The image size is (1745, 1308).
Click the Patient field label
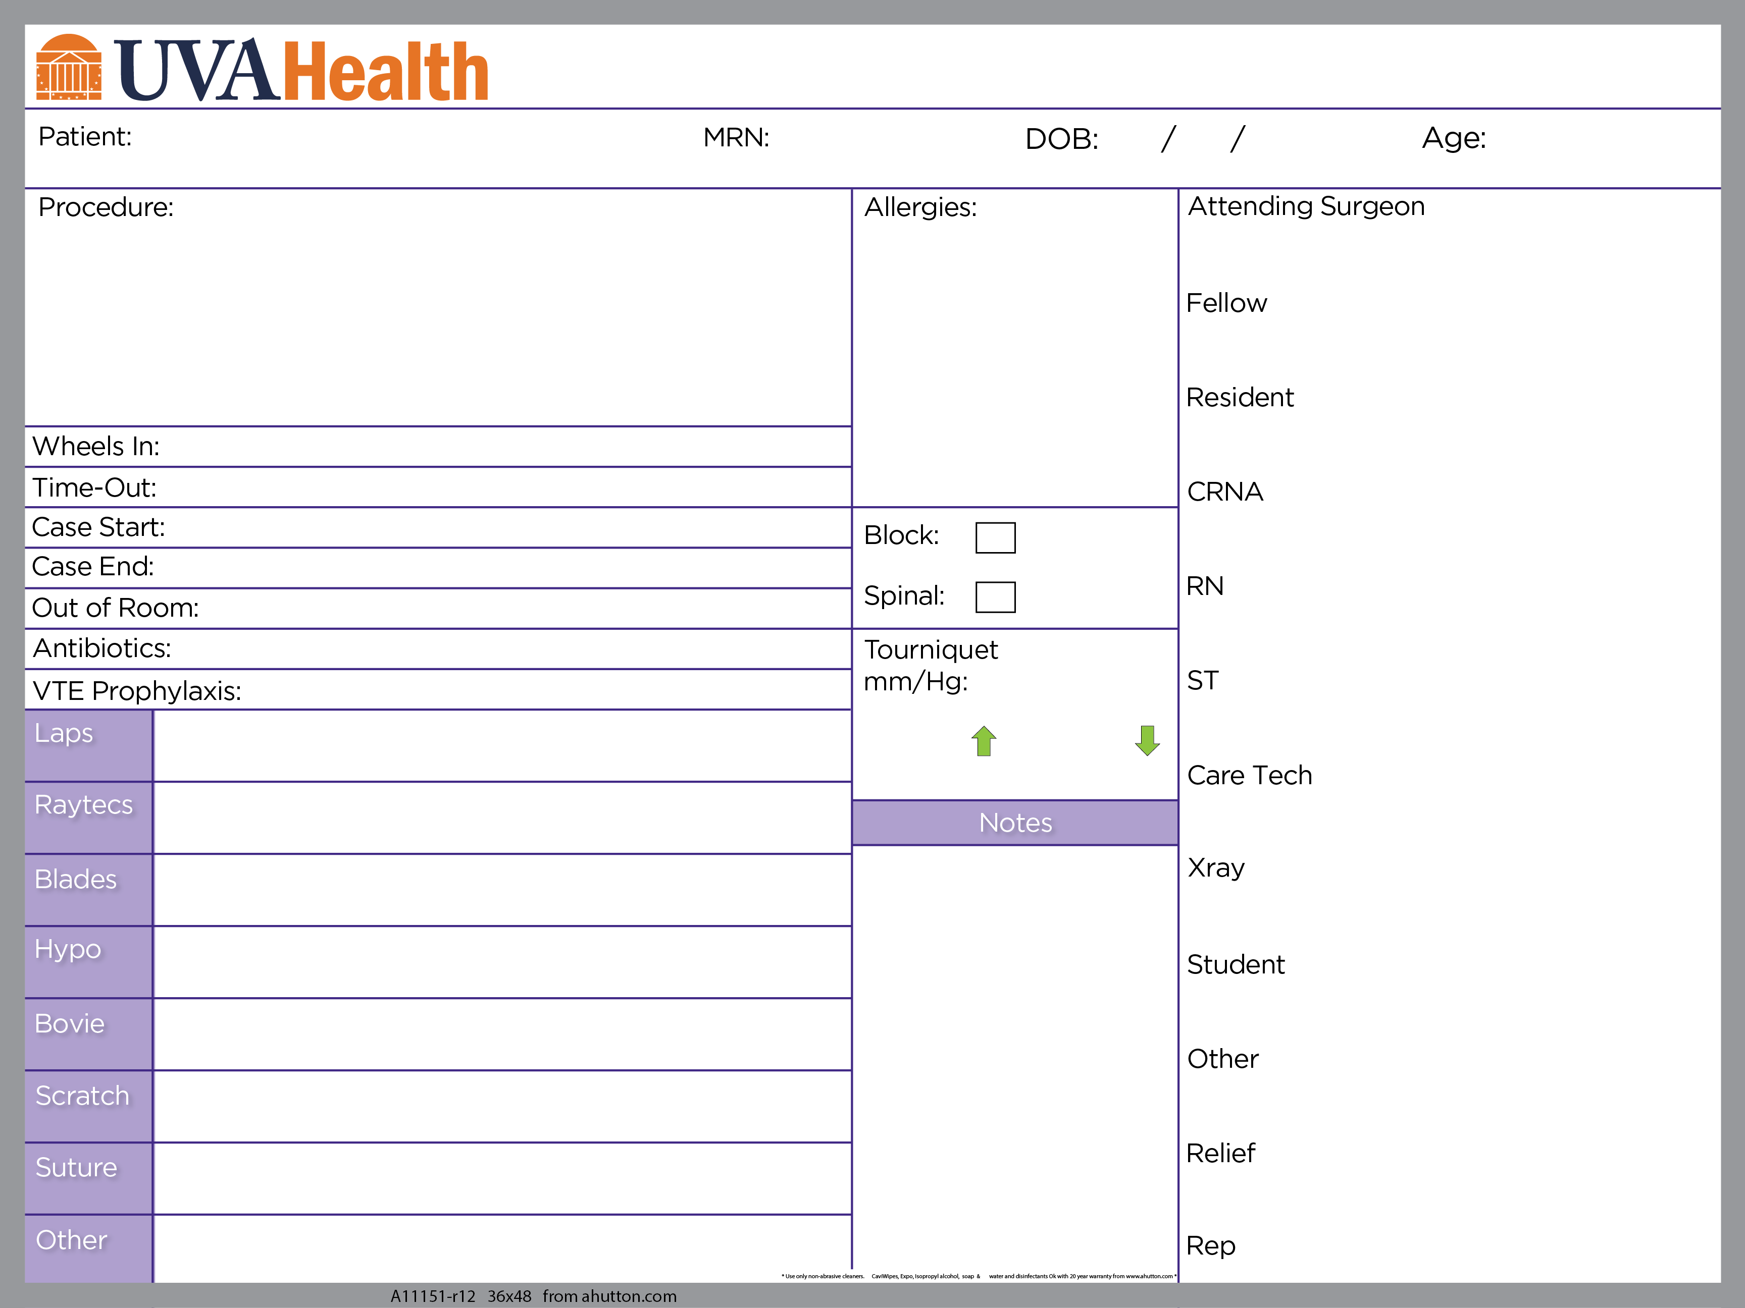(85, 137)
